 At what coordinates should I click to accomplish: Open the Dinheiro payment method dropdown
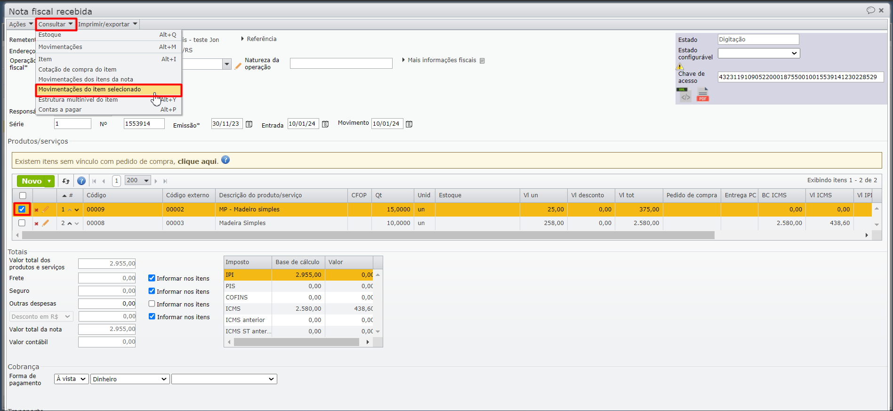click(x=129, y=379)
